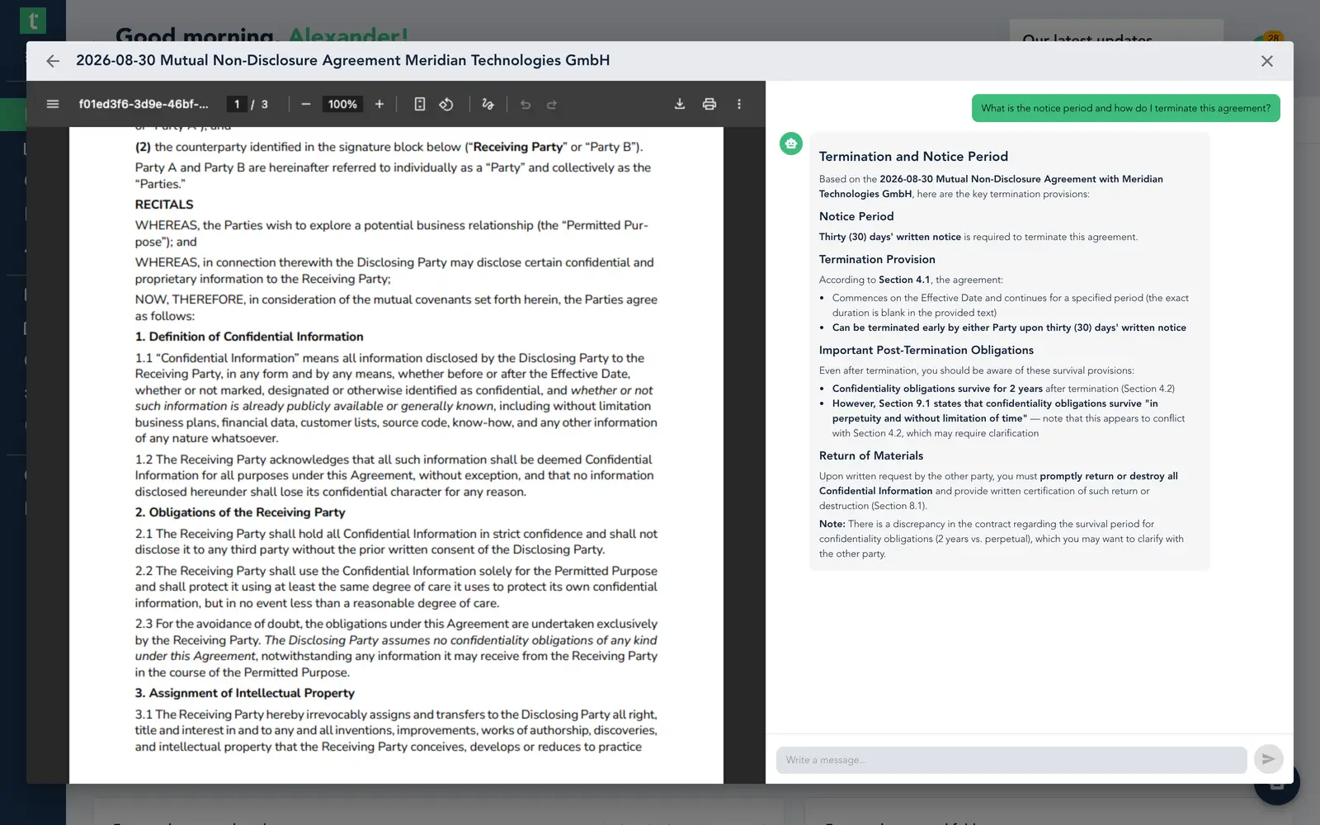Click the RECITALS heading in the PDF
Image resolution: width=1320 pixels, height=825 pixels.
[x=164, y=205]
